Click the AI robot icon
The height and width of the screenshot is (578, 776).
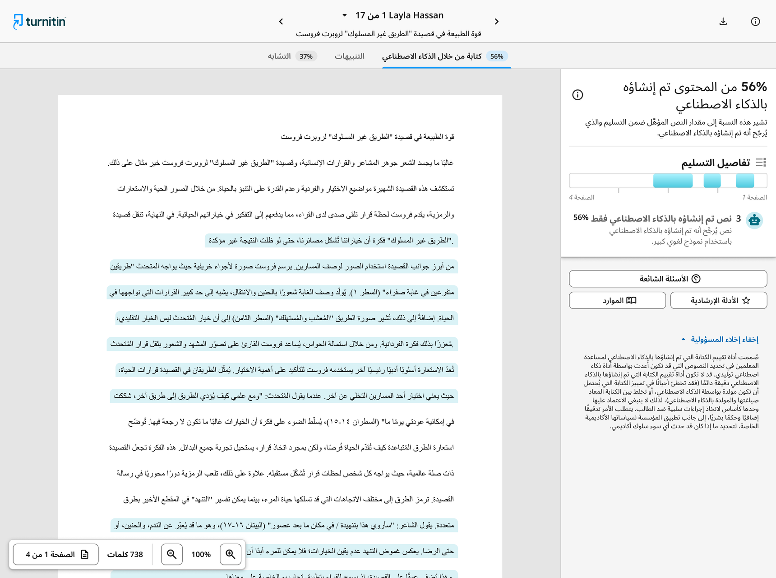(x=754, y=220)
